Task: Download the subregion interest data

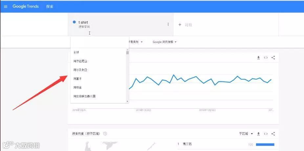Action: point(258,134)
